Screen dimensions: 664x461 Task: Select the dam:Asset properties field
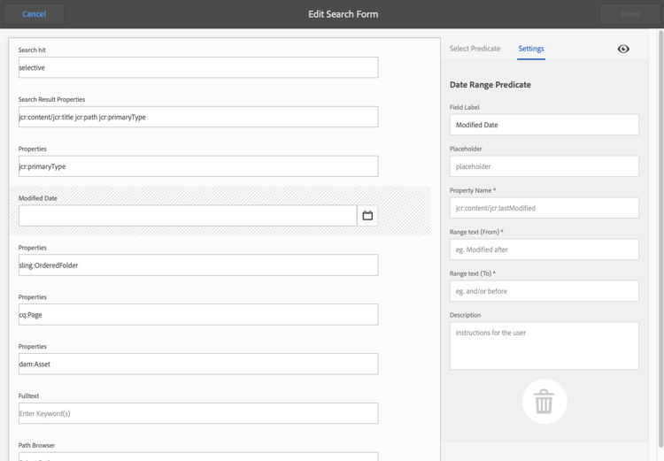click(198, 364)
